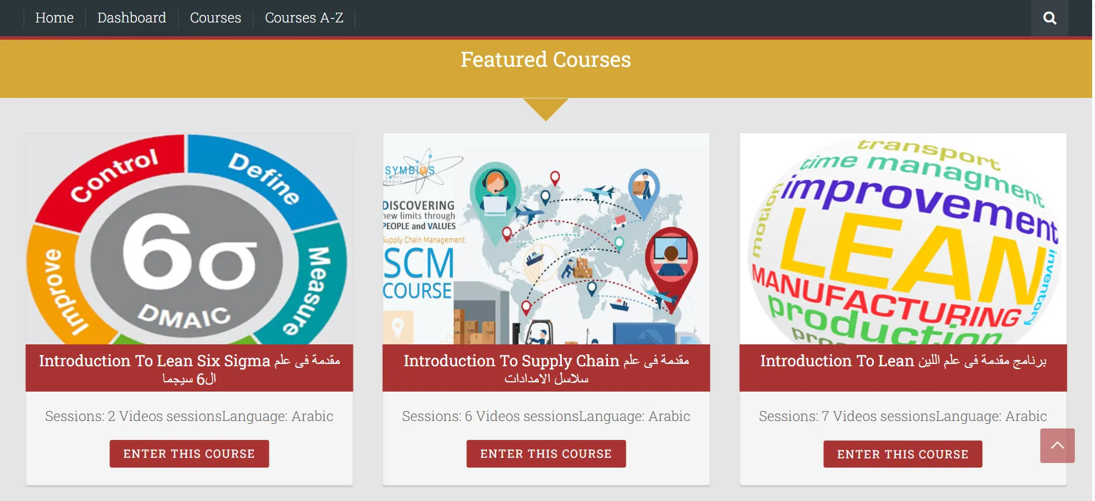Click the LEAN word cloud thumbnail

coord(903,239)
